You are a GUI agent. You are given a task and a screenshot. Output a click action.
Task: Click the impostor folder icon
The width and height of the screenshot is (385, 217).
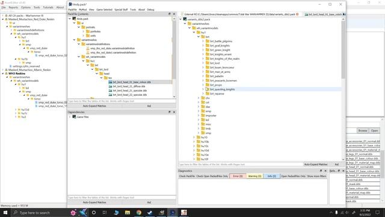pyautogui.click(x=203, y=115)
